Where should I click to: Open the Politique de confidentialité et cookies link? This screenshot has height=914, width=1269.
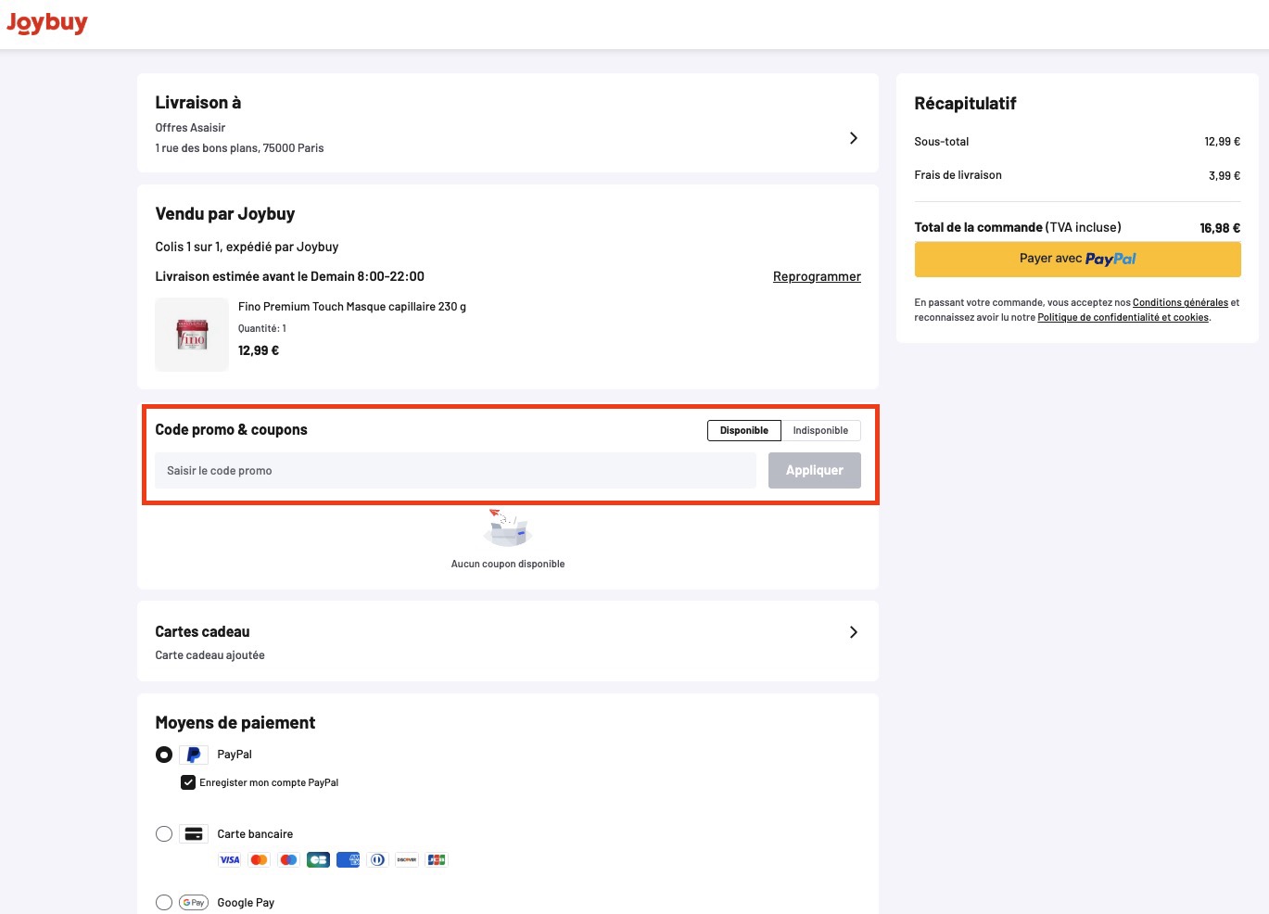click(1123, 317)
